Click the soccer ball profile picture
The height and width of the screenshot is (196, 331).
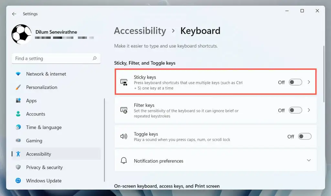tap(22, 34)
